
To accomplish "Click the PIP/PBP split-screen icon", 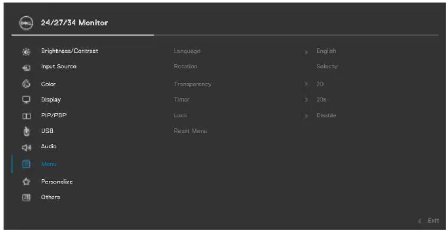I will (26, 116).
